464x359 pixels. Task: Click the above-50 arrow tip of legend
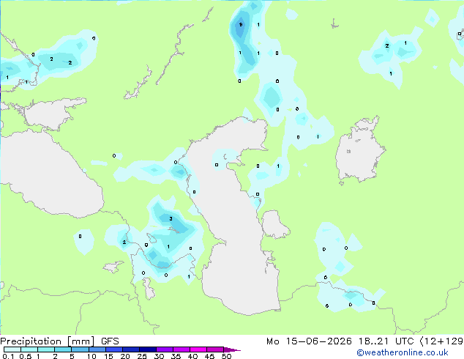pos(232,349)
